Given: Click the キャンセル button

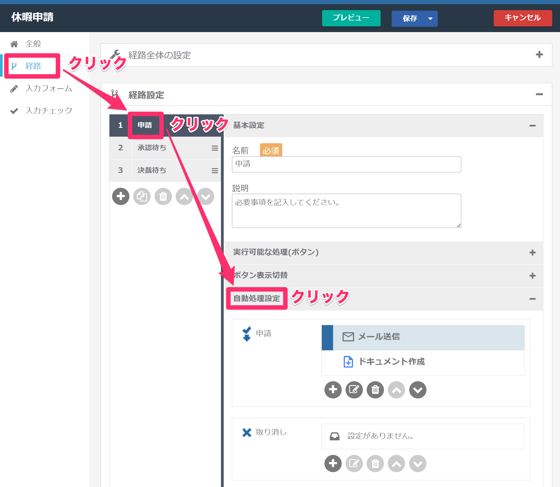Looking at the screenshot, I should click(523, 18).
